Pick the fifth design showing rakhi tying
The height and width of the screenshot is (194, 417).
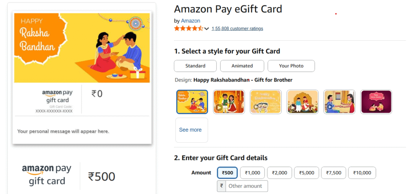340,102
